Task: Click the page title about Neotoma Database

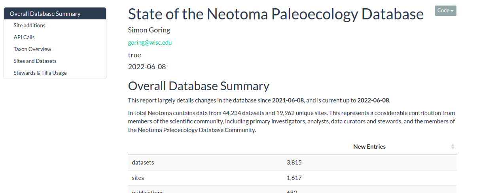Action: point(276,14)
